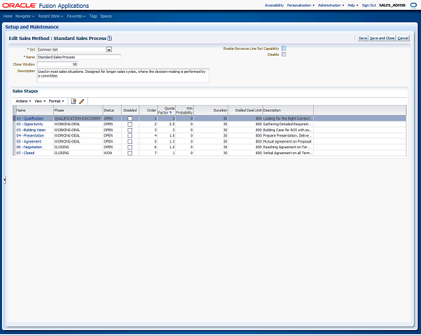Check Disabled box for 06 - Negotiation
The width and height of the screenshot is (421, 336).
(130, 148)
